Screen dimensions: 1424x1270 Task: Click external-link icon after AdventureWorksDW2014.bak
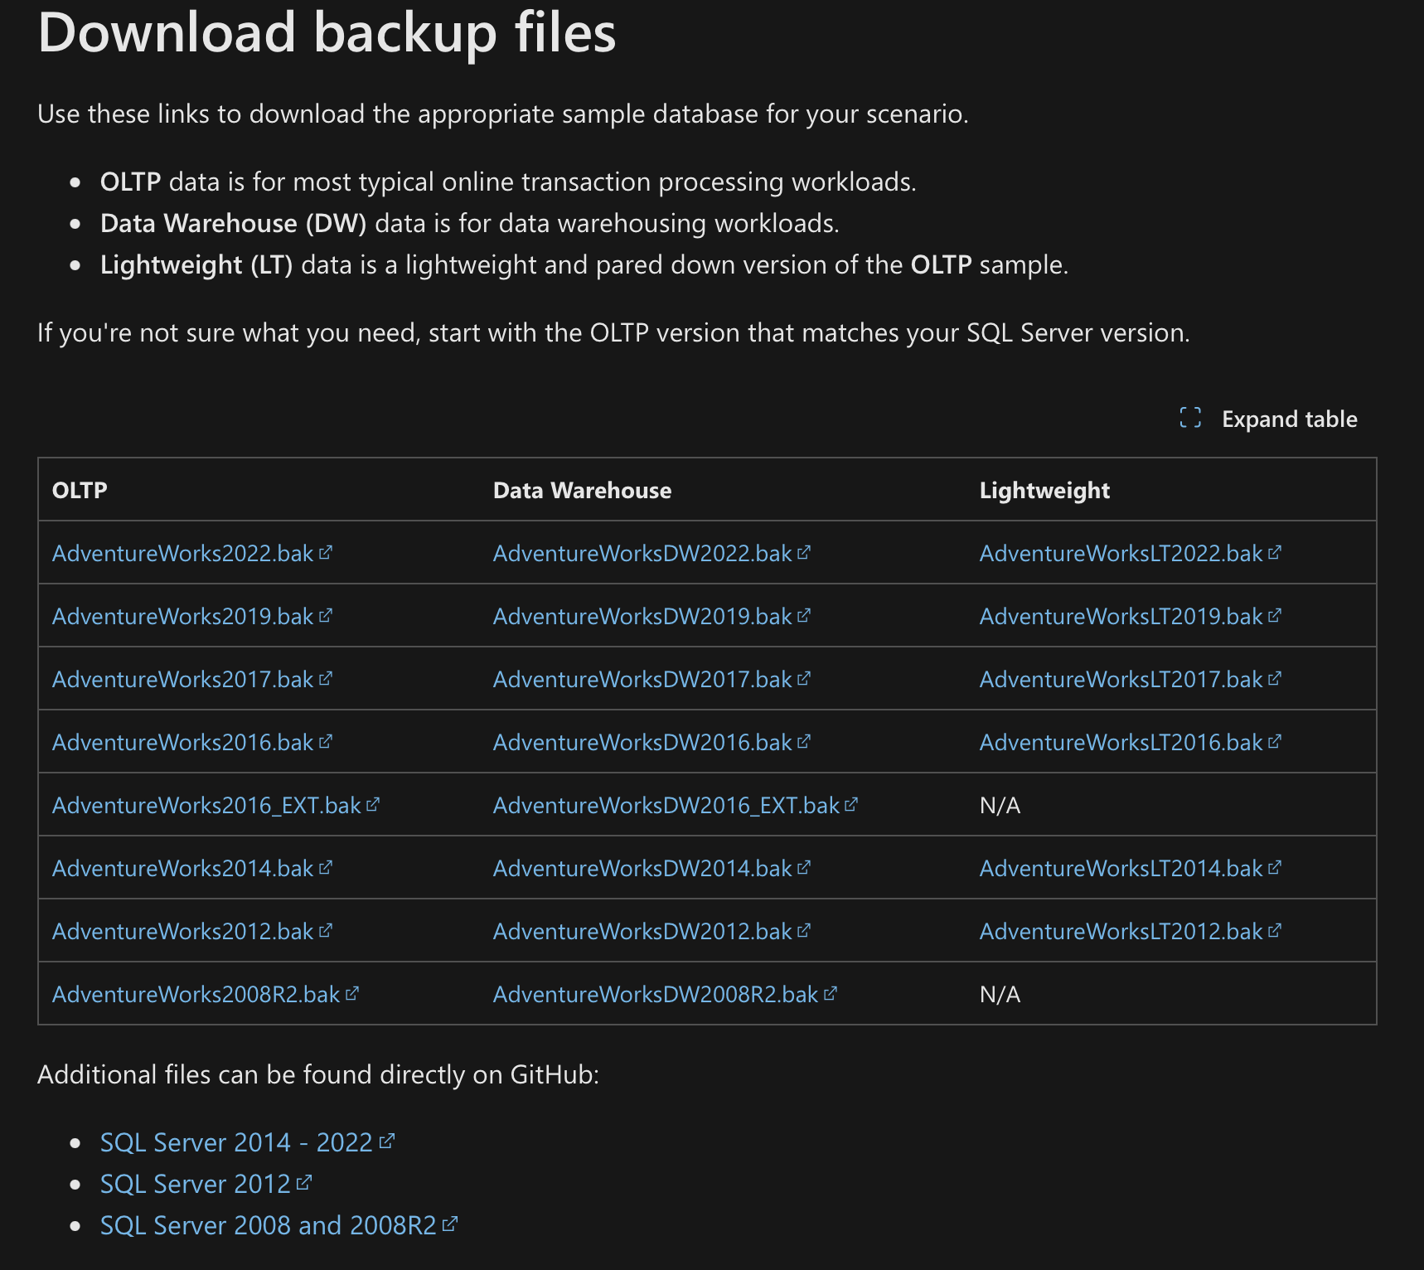click(803, 867)
